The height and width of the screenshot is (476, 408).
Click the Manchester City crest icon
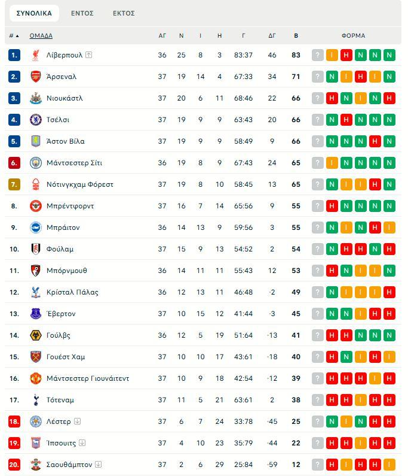tap(35, 163)
